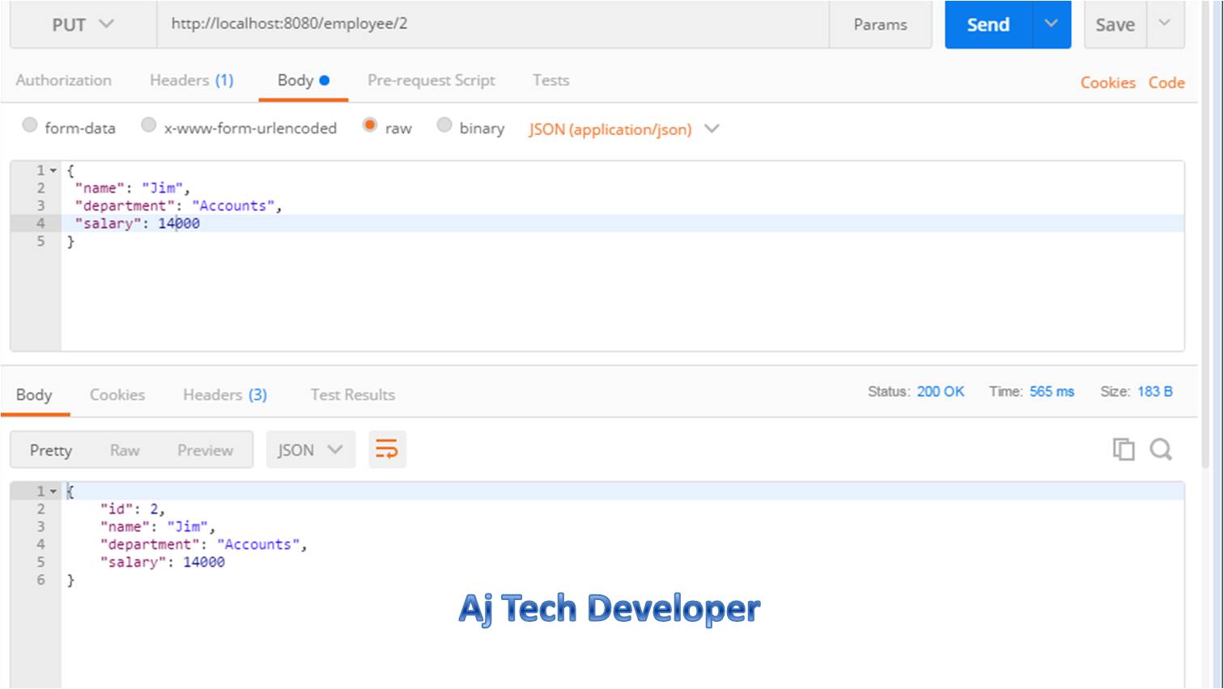
Task: Switch to the request Headers (1) tab
Action: [x=192, y=80]
